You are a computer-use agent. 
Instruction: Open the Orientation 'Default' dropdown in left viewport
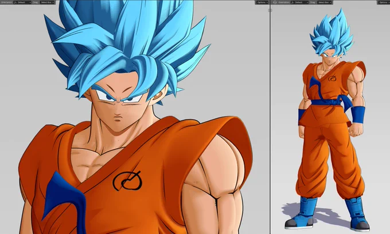click(22, 2)
